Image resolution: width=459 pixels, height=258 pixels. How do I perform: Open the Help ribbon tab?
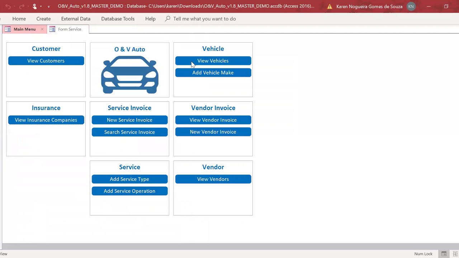pos(150,19)
